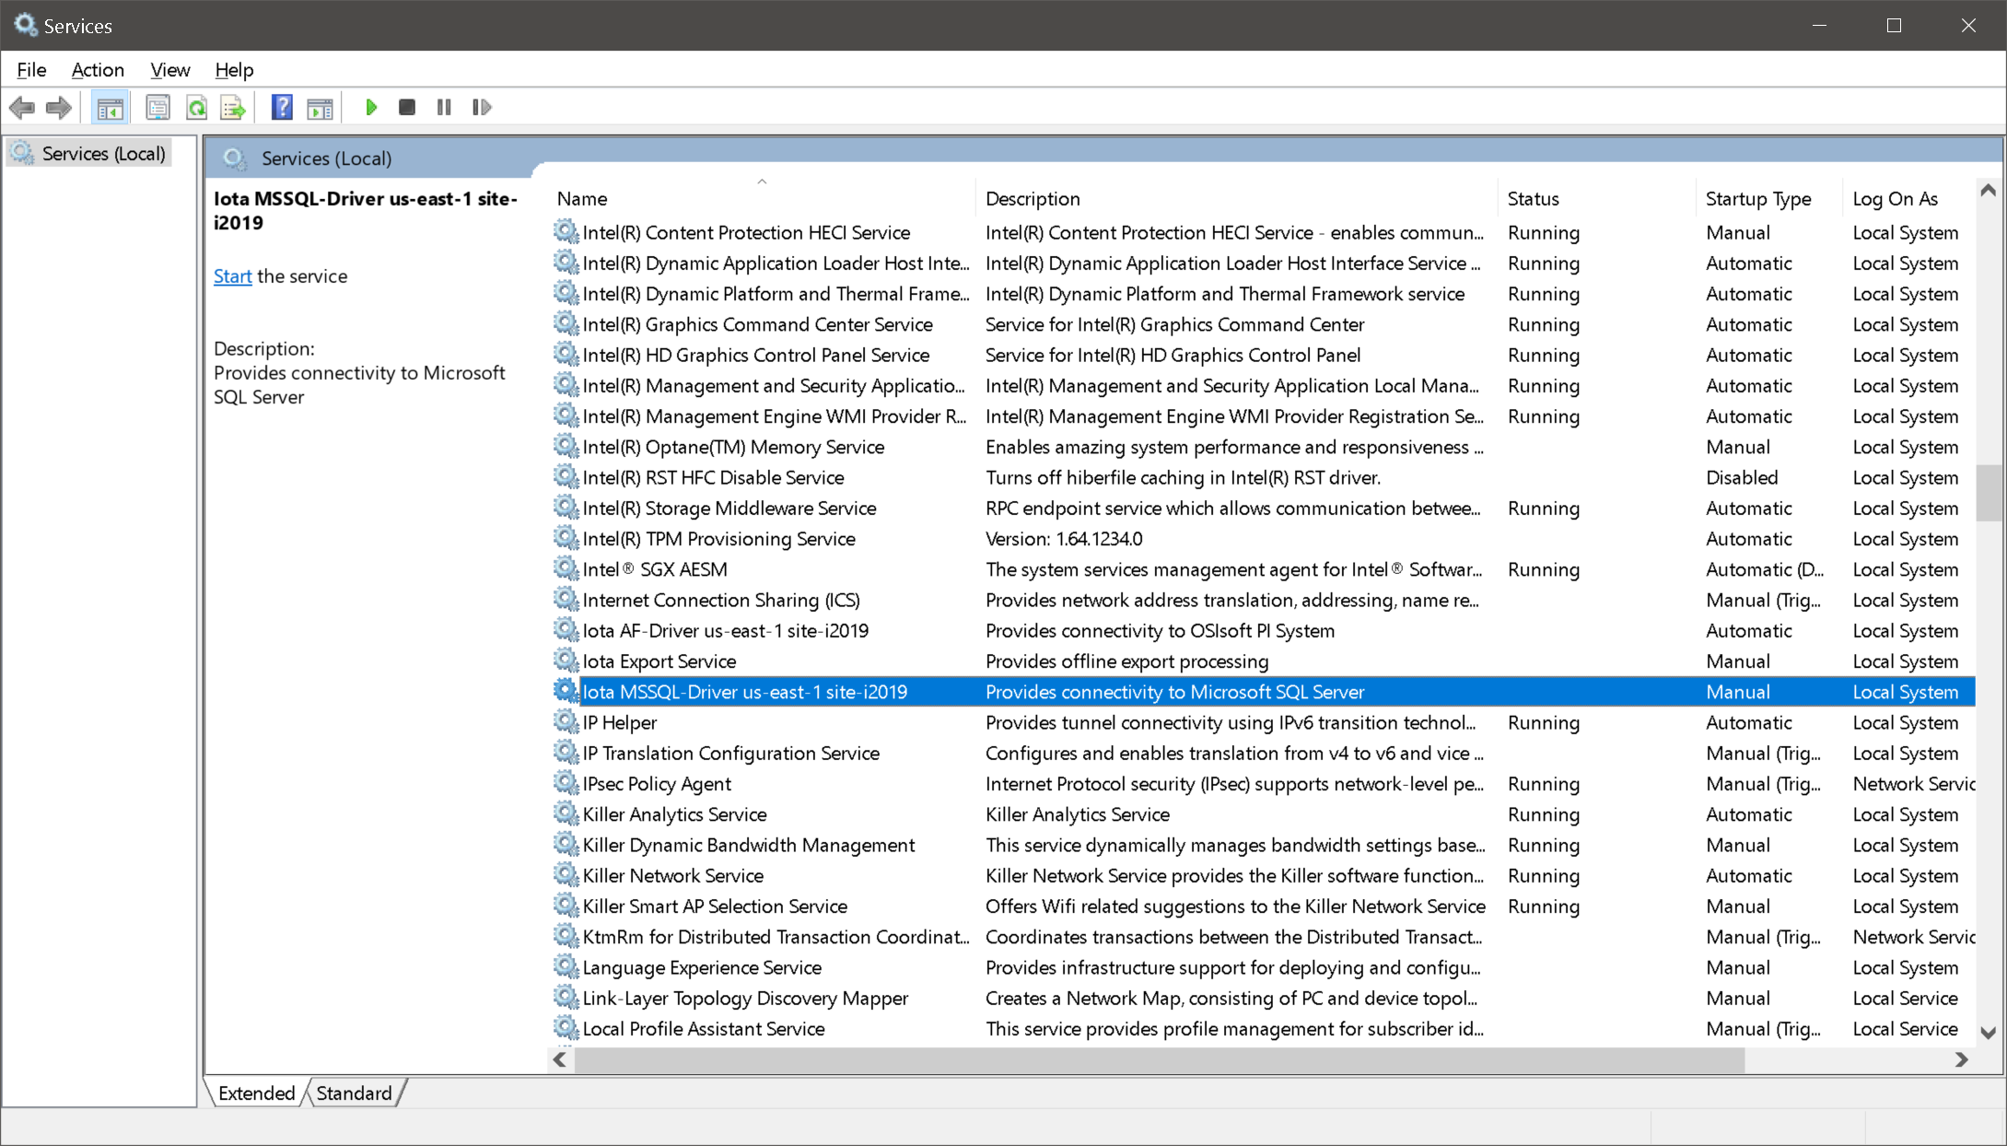The image size is (2007, 1146).
Task: Click 'Version: 1.64.1234.0' description cell
Action: pyautogui.click(x=1064, y=539)
